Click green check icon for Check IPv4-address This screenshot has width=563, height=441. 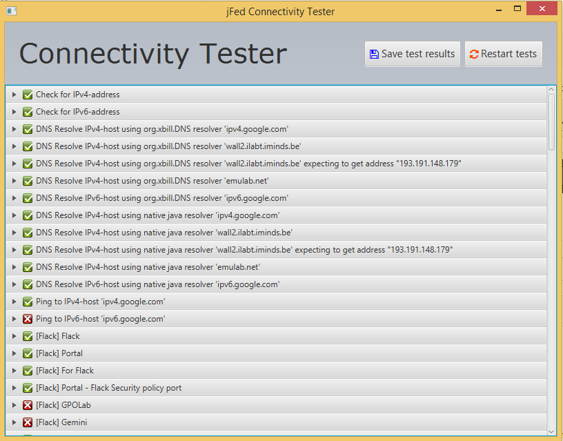[x=28, y=95]
